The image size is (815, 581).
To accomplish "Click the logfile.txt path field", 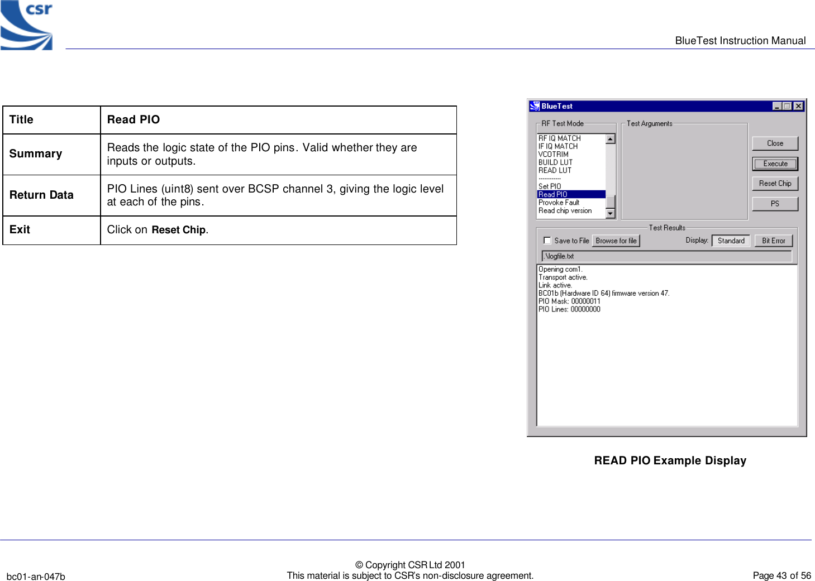I will point(667,256).
